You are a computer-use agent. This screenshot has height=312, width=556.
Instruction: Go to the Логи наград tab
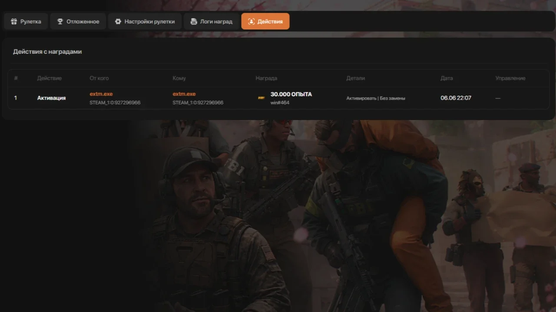(x=211, y=21)
